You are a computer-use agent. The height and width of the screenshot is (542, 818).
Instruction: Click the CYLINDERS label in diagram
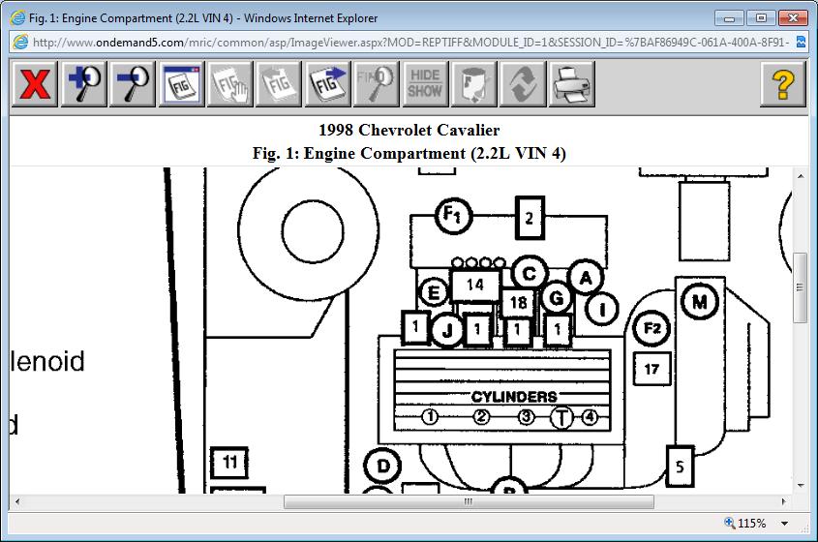coord(514,397)
